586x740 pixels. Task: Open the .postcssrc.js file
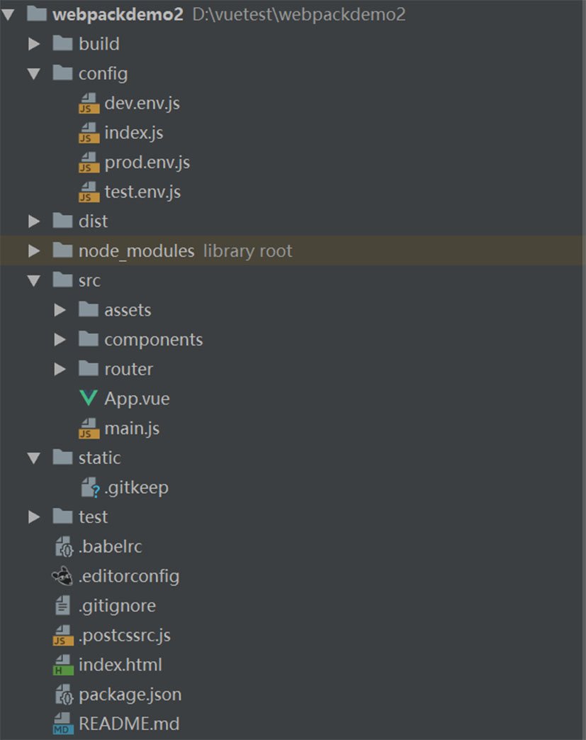pyautogui.click(x=125, y=636)
